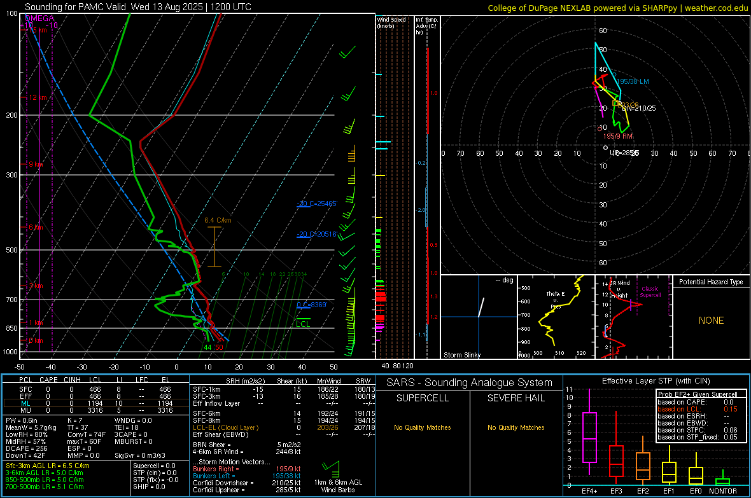Screen dimensions: 751x498
Task: Click the weather.cod.edu NEXLAB credit link
Action: tap(617, 8)
